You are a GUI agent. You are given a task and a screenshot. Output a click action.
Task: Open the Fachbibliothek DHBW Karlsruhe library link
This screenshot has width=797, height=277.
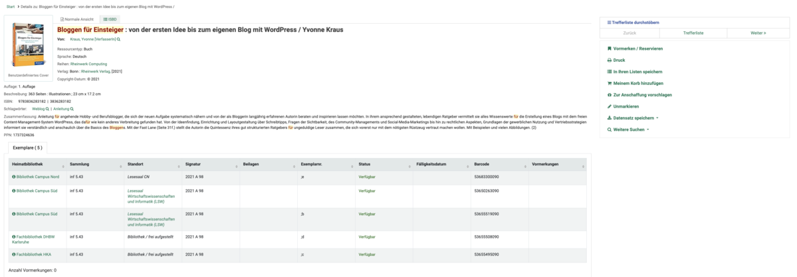33,239
